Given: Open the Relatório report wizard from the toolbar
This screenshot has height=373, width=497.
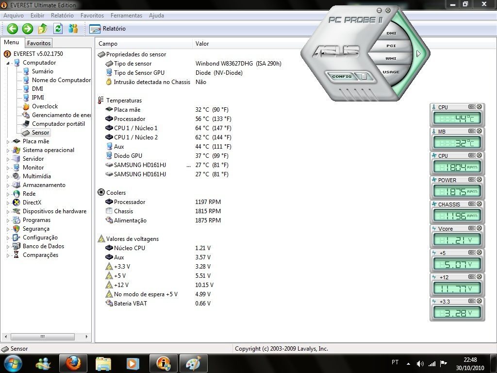Looking at the screenshot, I should point(108,29).
